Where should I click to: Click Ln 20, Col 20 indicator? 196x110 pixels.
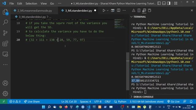69,101
